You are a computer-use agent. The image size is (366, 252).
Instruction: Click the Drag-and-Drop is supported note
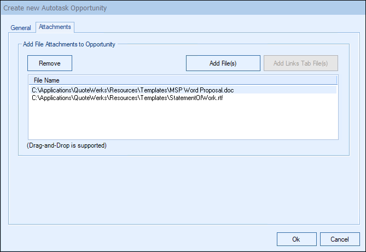click(66, 146)
